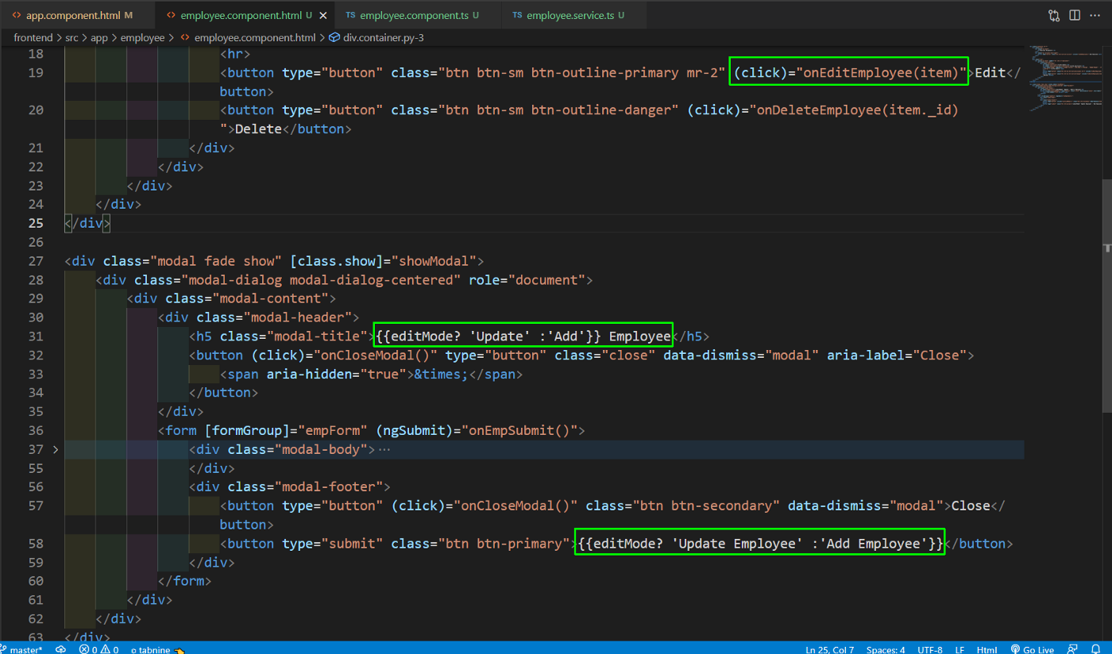Select the Html language mode
The image size is (1112, 654).
(987, 648)
